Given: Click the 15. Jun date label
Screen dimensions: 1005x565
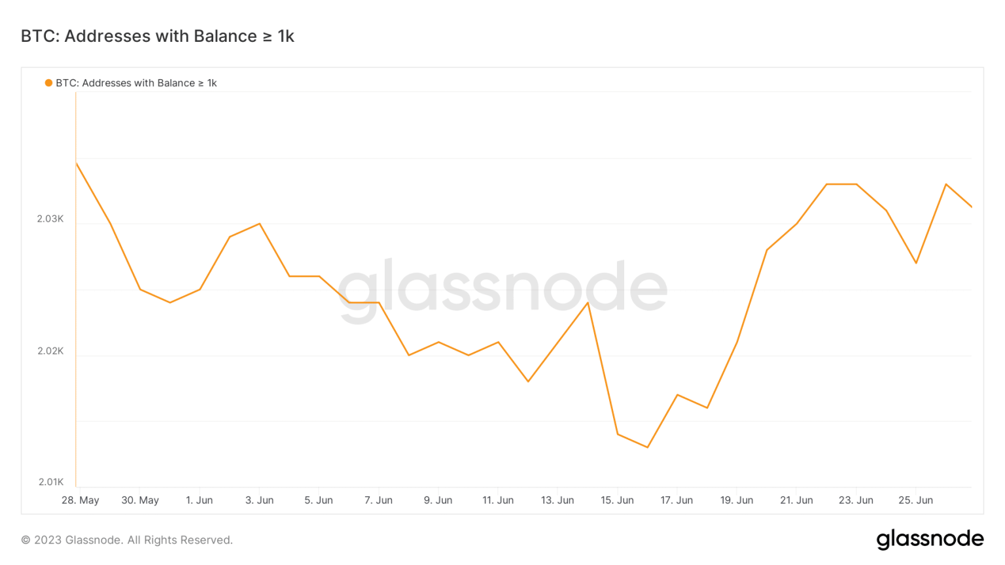Looking at the screenshot, I should click(617, 500).
